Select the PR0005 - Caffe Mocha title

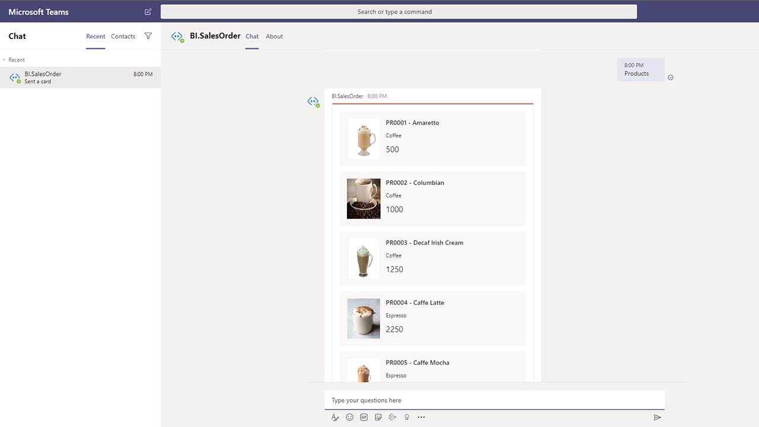point(417,362)
